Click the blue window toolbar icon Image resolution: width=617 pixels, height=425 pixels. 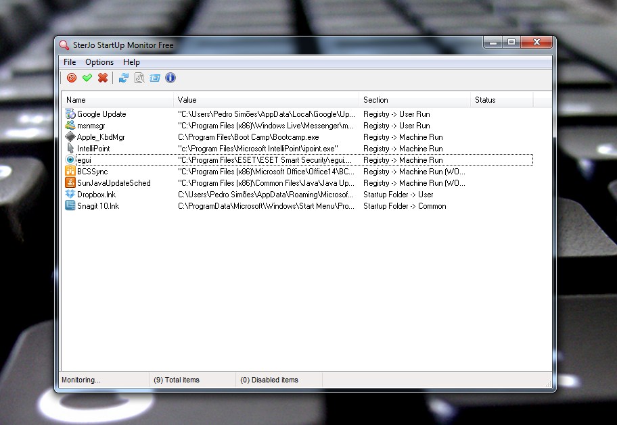155,78
